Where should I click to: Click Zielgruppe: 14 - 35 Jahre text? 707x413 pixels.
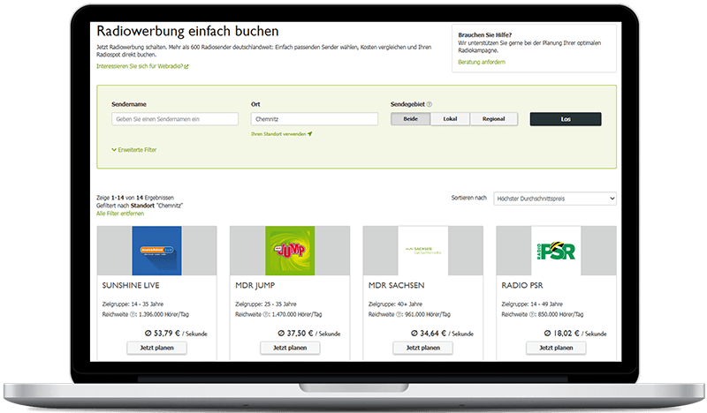click(x=133, y=304)
